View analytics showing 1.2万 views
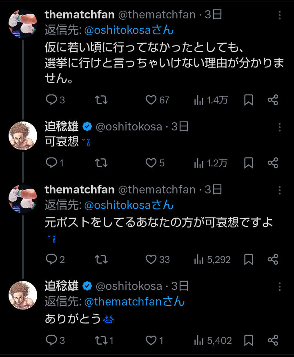Image resolution: width=294 pixels, height=357 pixels. [x=211, y=163]
